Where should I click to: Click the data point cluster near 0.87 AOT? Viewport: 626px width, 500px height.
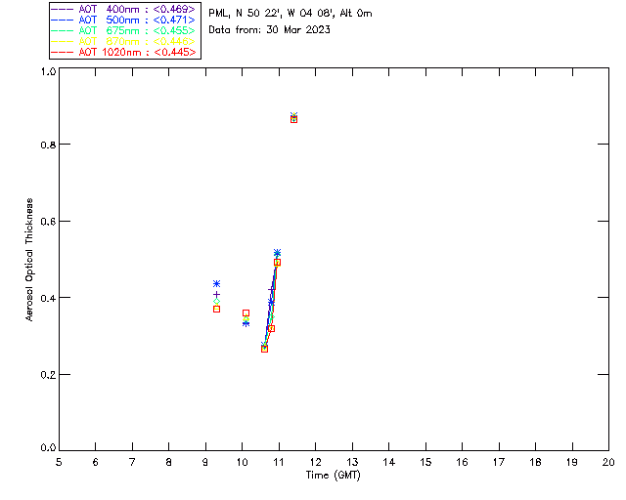[293, 117]
